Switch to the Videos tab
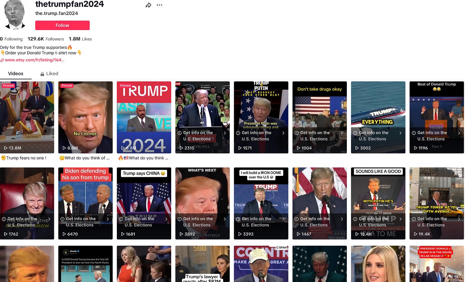This screenshot has width=465, height=282. tap(16, 74)
